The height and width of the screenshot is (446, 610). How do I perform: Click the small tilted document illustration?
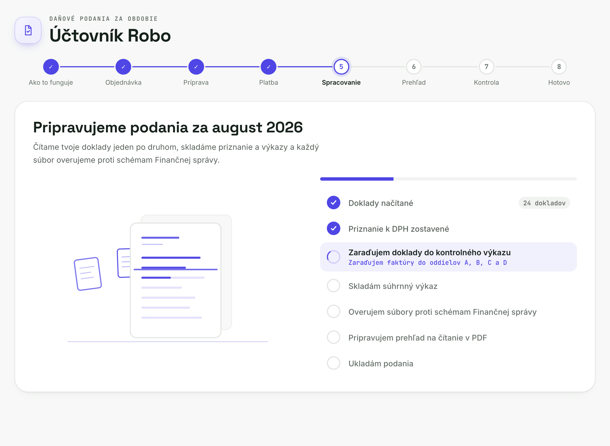(88, 274)
